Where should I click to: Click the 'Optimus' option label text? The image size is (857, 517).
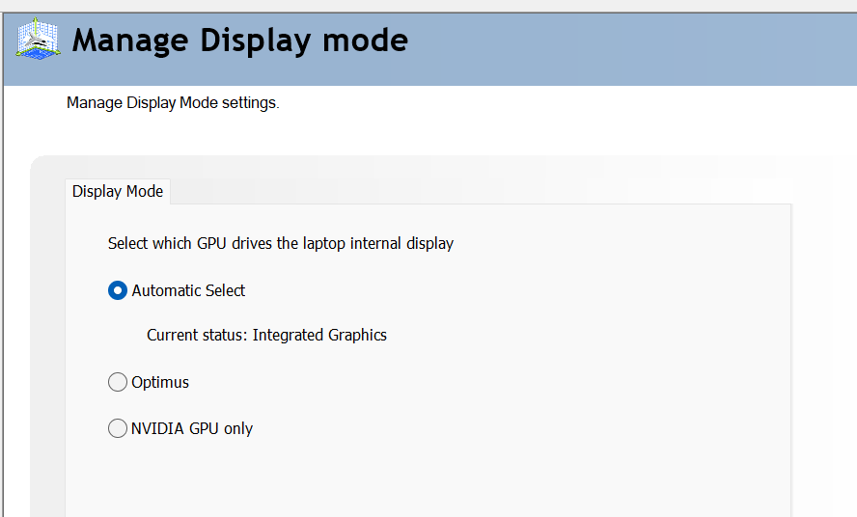(x=160, y=382)
